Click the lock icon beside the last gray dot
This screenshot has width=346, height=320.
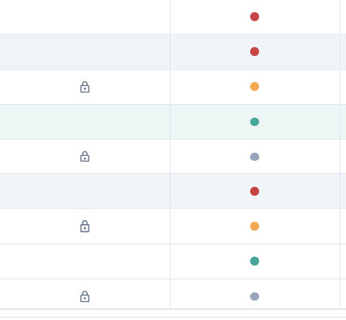(x=84, y=296)
